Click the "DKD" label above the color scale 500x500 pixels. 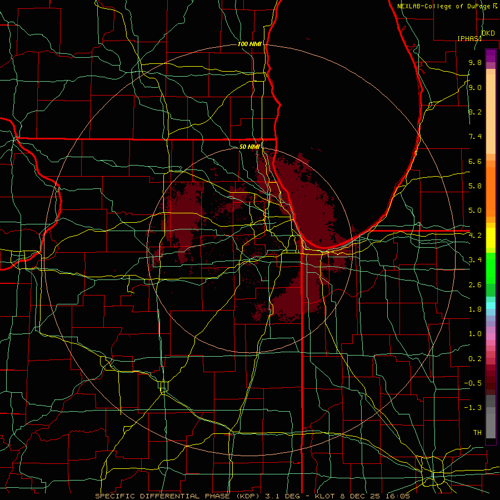(x=488, y=33)
